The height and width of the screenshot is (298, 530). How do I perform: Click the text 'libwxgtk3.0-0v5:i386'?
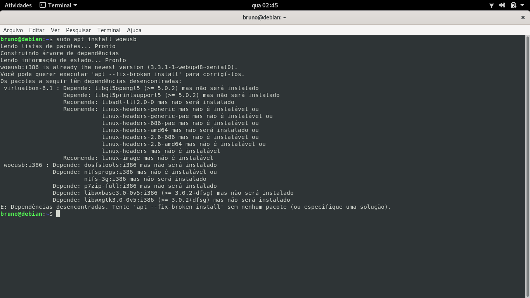click(119, 200)
